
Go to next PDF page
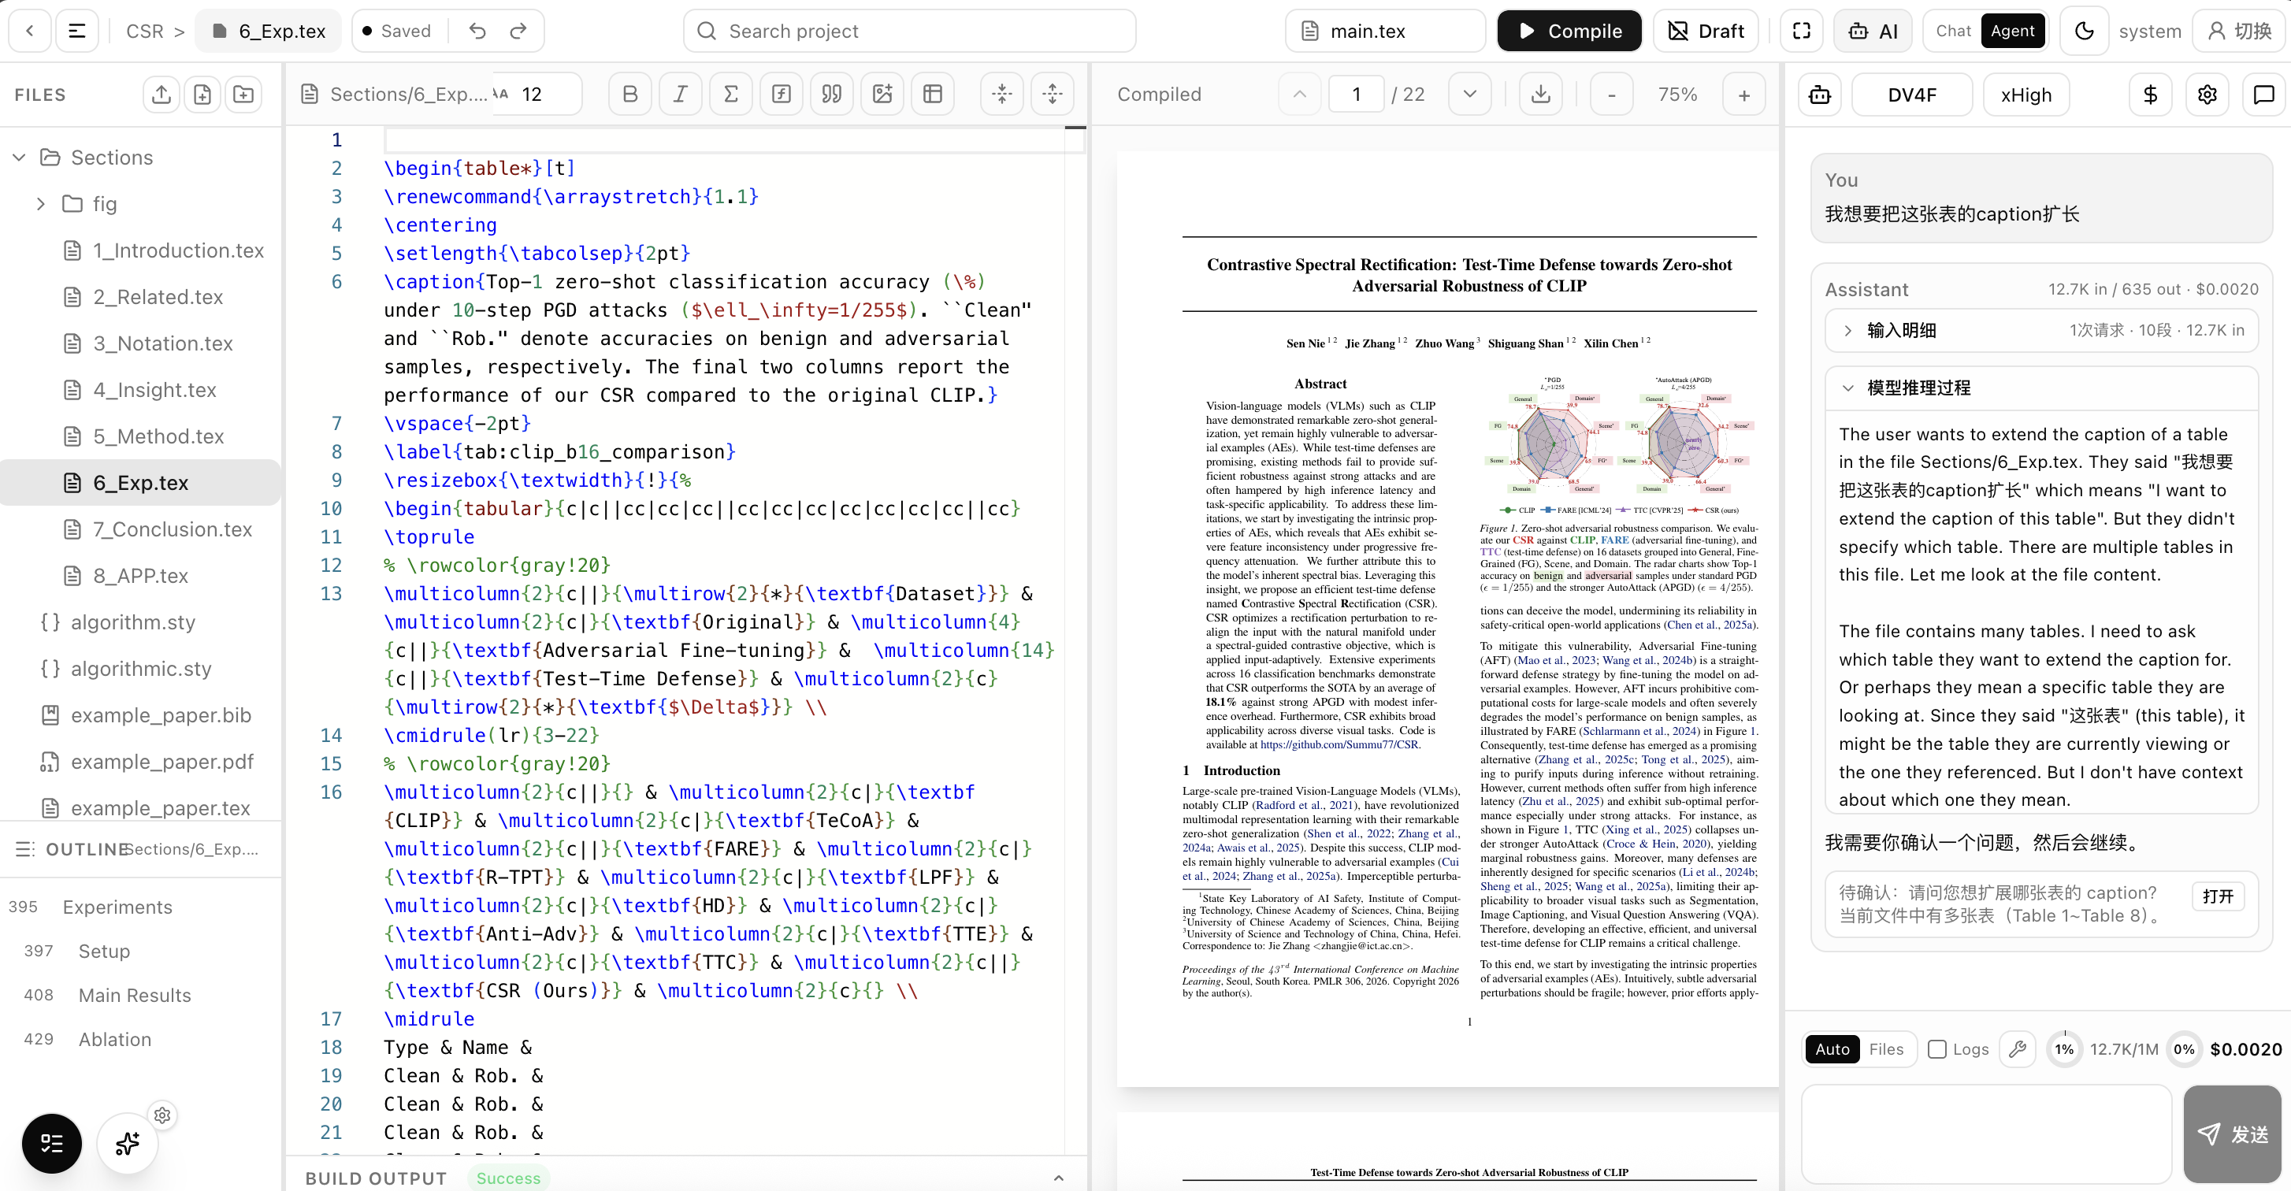[x=1470, y=95]
